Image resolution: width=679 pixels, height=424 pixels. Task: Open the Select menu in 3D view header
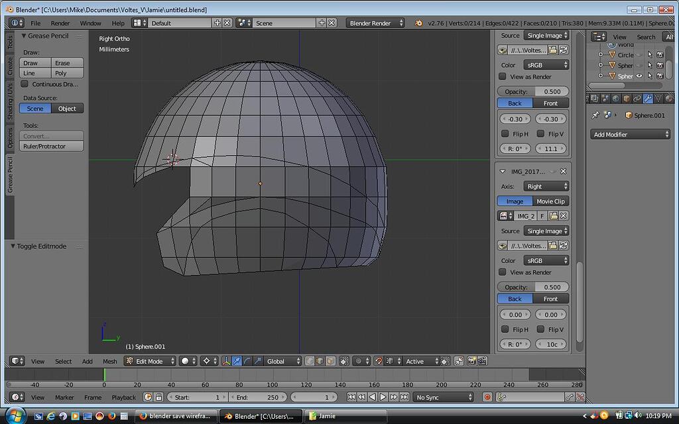63,361
